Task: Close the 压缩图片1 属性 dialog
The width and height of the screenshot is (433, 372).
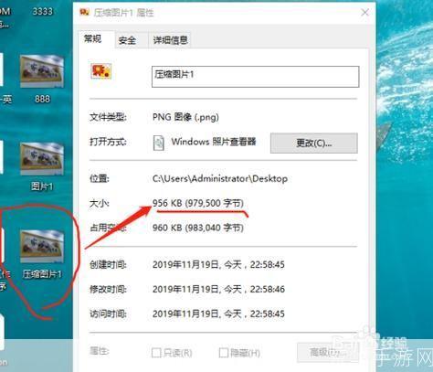Action: click(364, 13)
